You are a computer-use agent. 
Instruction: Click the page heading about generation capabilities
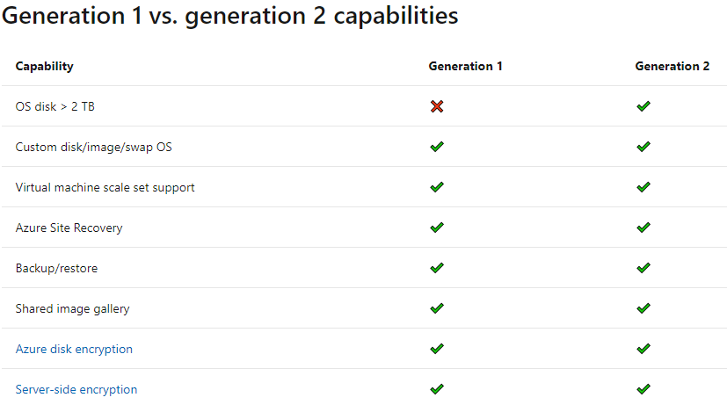(x=229, y=17)
